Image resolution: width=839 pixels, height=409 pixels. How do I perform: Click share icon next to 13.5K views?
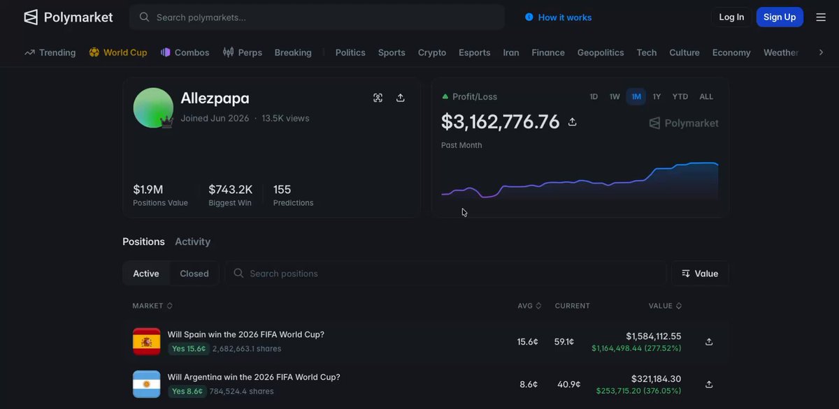click(x=401, y=98)
